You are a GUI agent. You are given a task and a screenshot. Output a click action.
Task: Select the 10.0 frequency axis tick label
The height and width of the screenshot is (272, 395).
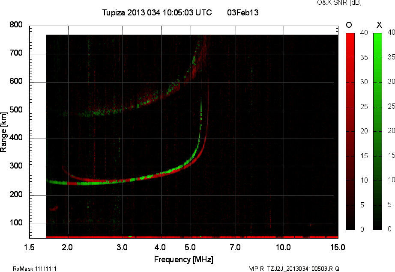283,247
